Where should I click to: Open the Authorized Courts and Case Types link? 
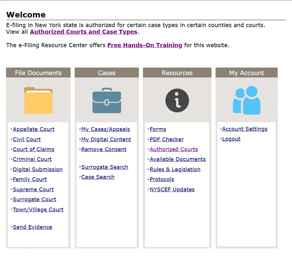pos(83,32)
